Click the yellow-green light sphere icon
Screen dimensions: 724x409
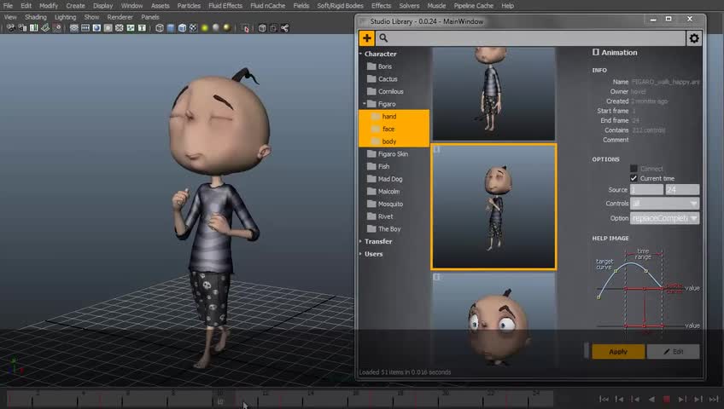[205, 28]
